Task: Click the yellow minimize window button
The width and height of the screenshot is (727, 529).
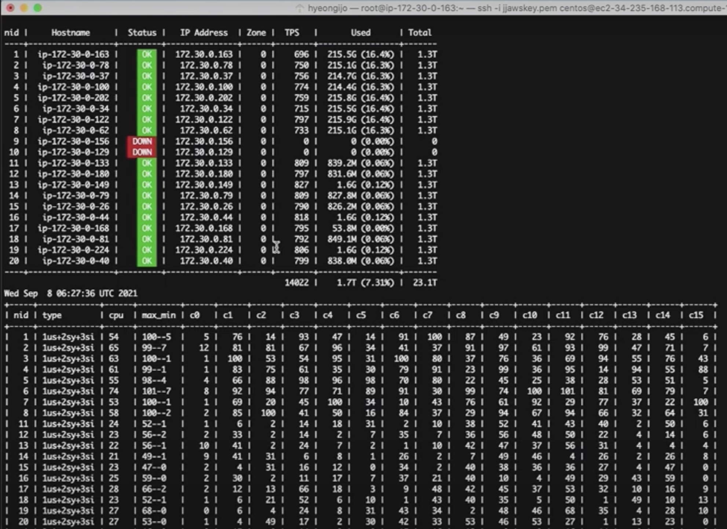Action: (x=24, y=8)
